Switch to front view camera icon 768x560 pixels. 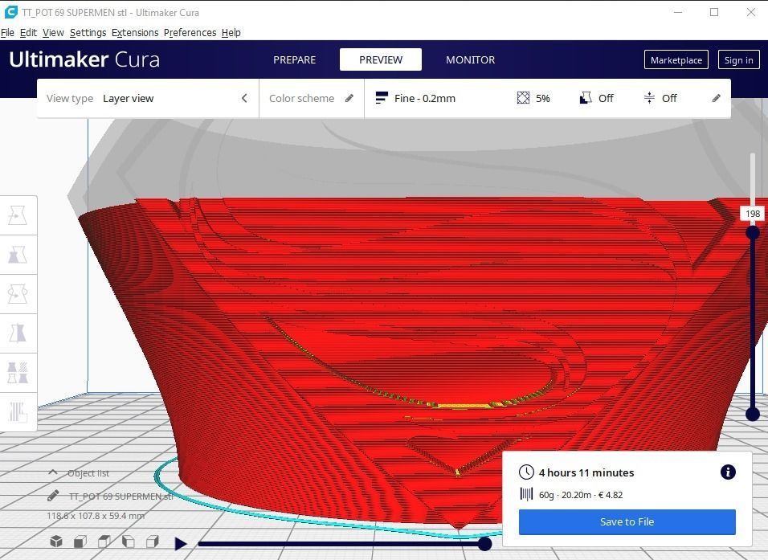[80, 542]
